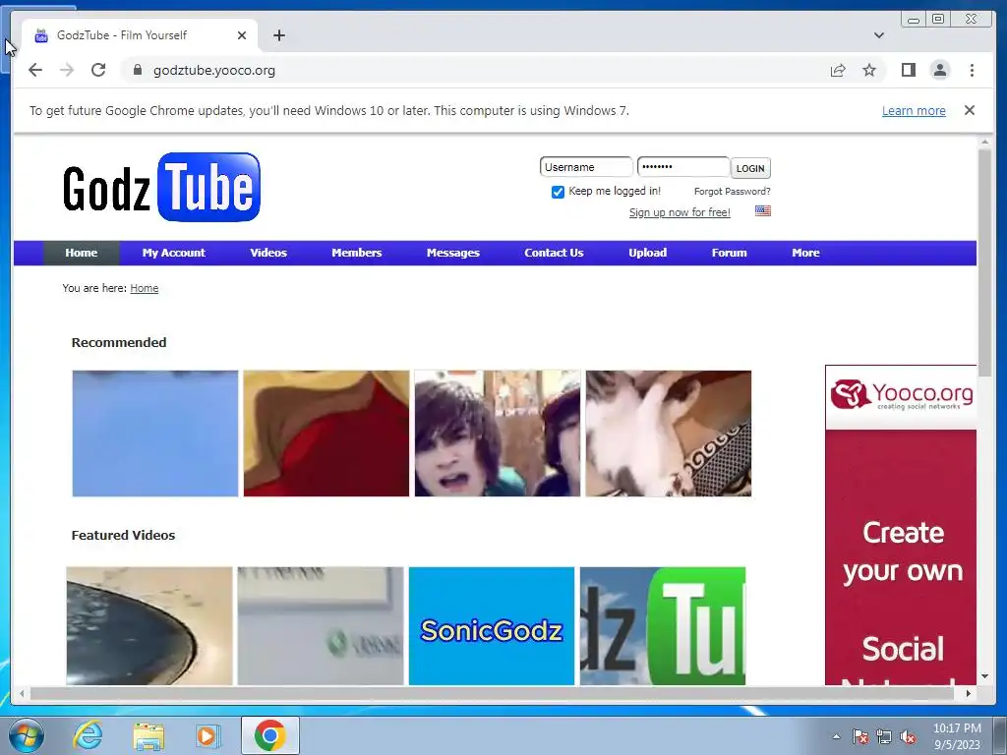Click the Chrome taskbar button
The width and height of the screenshot is (1007, 755).
pos(269,735)
